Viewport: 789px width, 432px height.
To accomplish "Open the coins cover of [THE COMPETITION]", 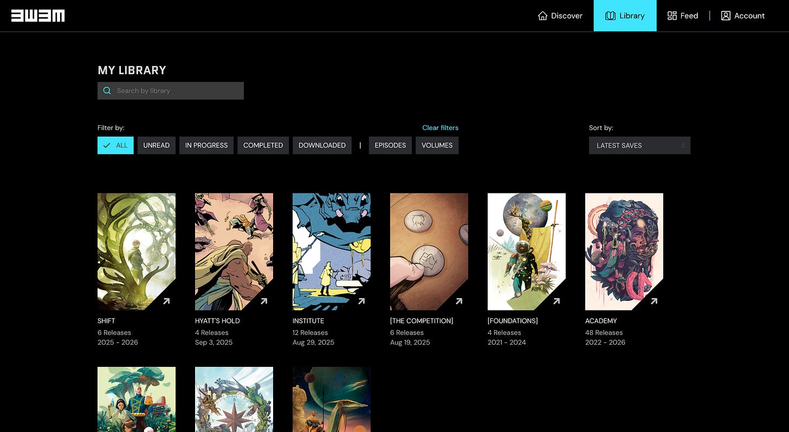I will pos(429,252).
